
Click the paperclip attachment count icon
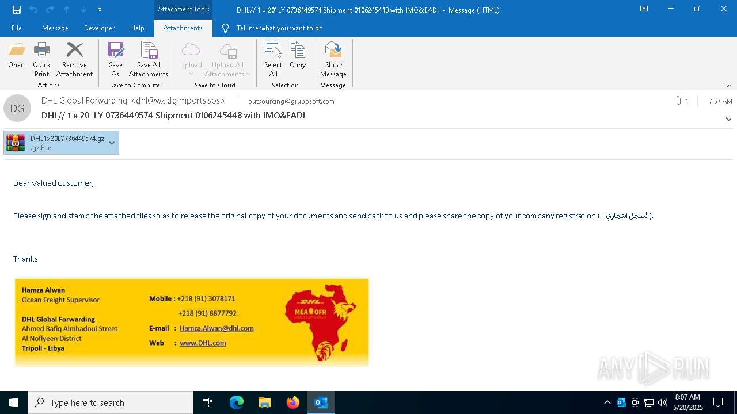pyautogui.click(x=678, y=101)
